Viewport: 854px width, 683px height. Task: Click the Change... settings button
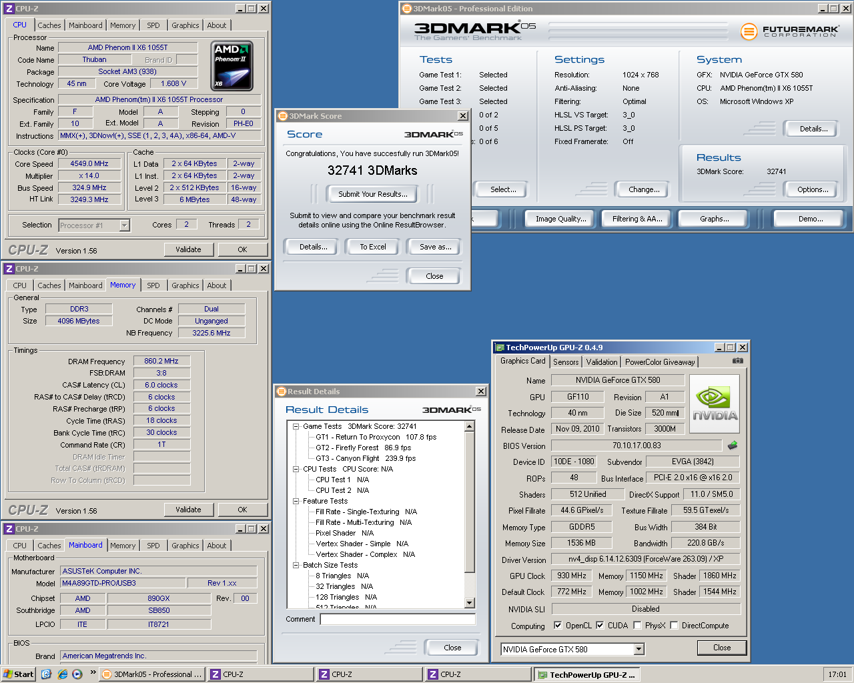click(x=644, y=189)
